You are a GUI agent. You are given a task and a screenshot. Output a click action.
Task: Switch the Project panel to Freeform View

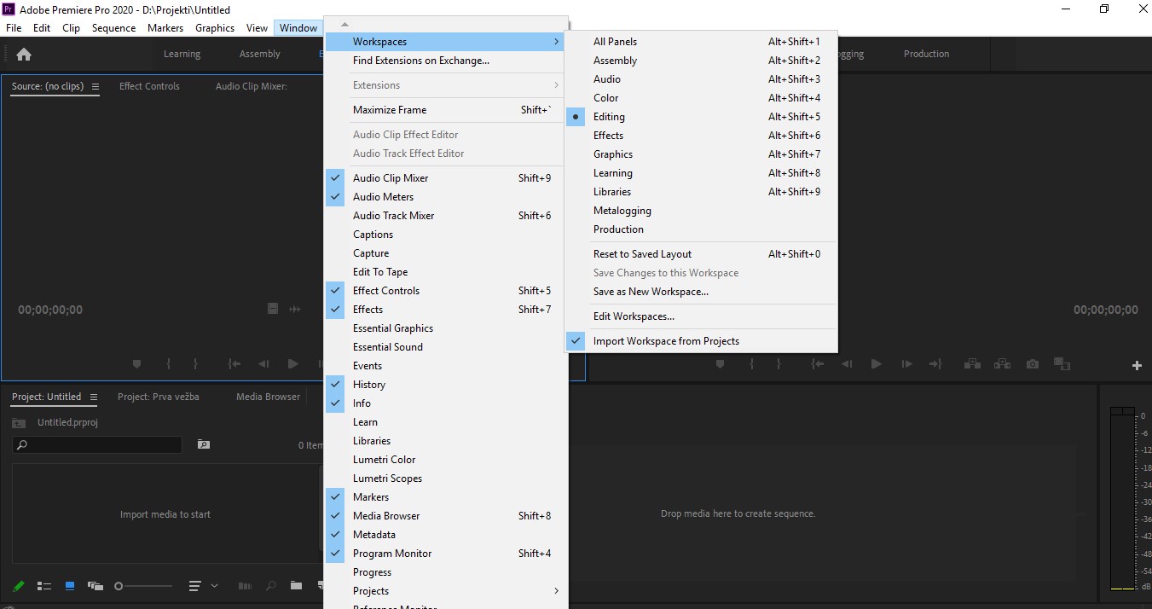(x=95, y=586)
